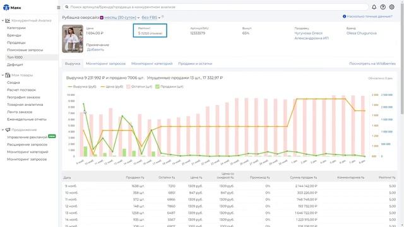Open the месяц (30 суток) period dropdown
This screenshot has width=404, height=227.
[122, 18]
